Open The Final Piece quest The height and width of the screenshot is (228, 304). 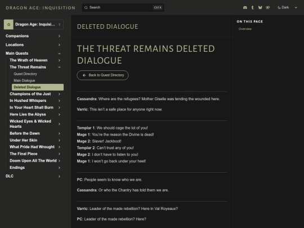24,154
